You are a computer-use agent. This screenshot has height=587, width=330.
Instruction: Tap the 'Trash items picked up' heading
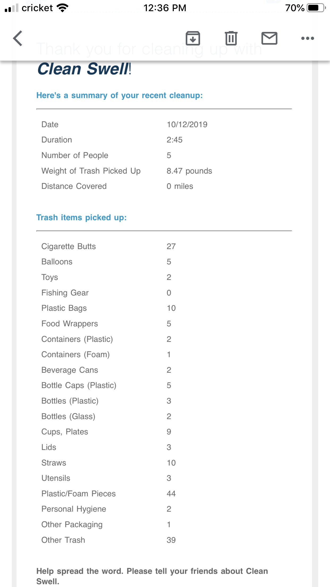(81, 217)
